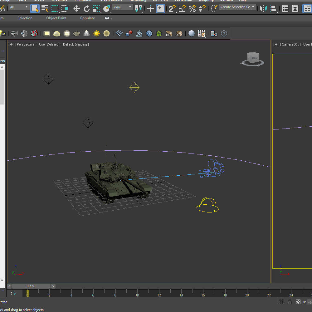This screenshot has width=312, height=312.
Task: Open the 'View' reference coordinate dropdown
Action: click(123, 7)
